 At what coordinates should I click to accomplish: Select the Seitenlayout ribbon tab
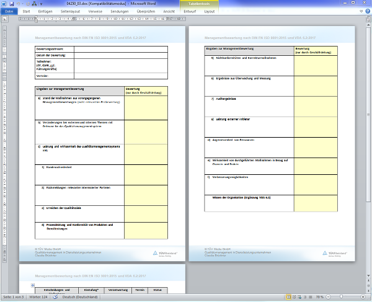[x=71, y=11]
